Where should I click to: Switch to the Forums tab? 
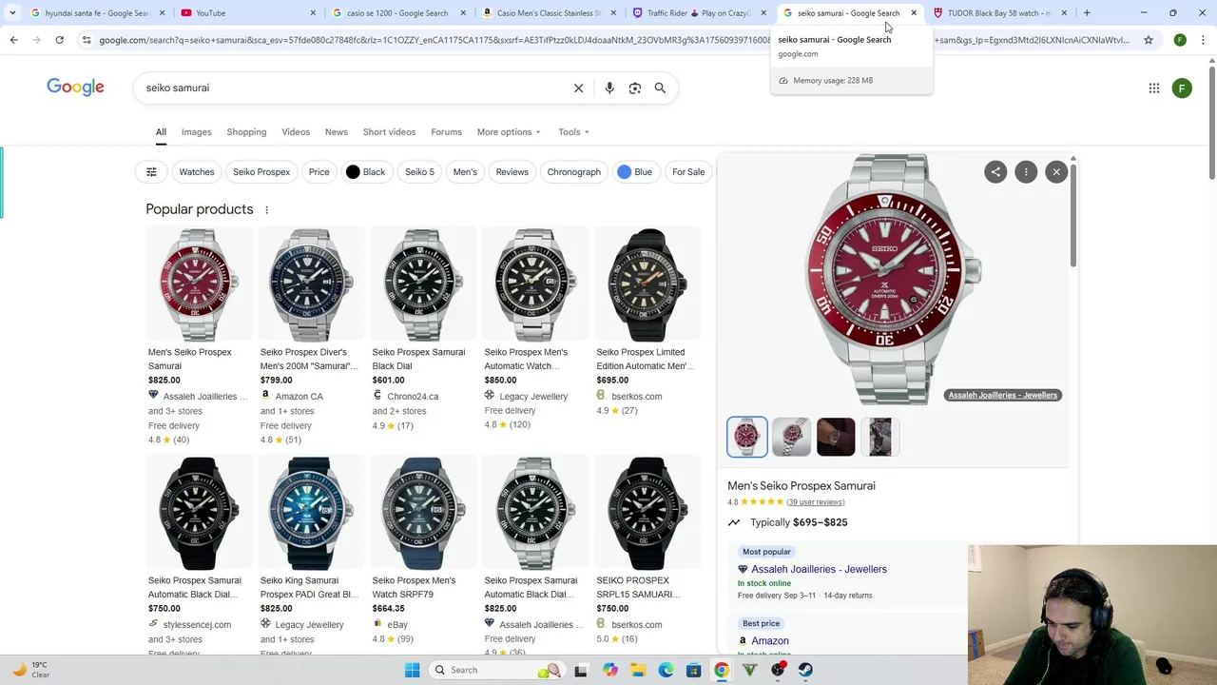pos(446,132)
